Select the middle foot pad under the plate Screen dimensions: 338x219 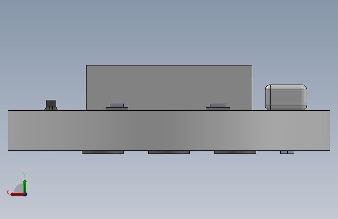pyautogui.click(x=169, y=152)
